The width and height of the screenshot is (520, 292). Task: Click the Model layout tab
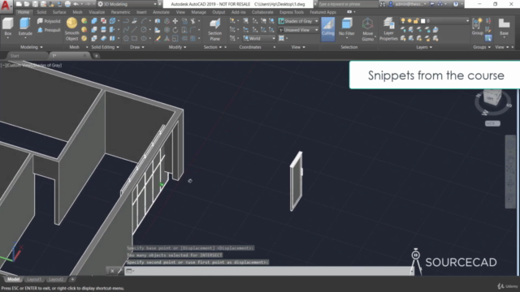point(13,279)
